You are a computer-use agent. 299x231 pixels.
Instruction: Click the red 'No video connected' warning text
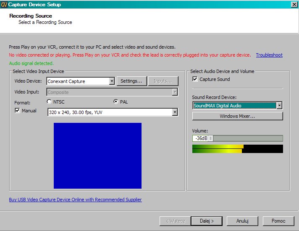(x=130, y=55)
